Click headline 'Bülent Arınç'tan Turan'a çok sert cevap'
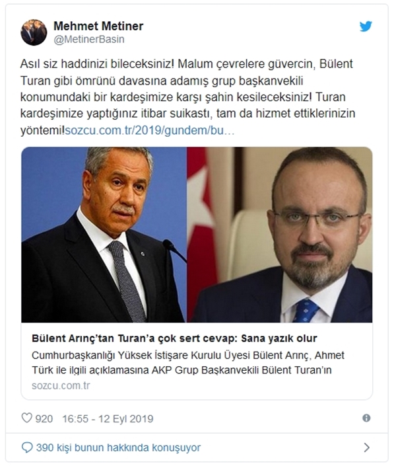 click(x=174, y=338)
